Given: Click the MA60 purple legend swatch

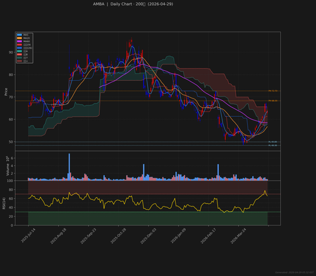Looking at the screenshot, I should point(20,41).
